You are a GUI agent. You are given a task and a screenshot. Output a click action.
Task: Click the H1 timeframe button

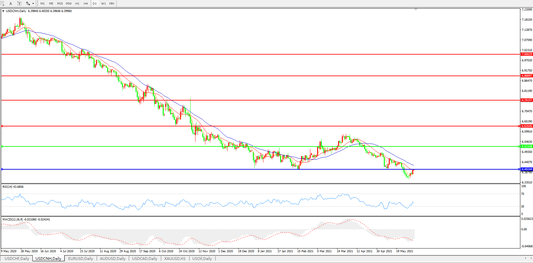(x=77, y=3)
